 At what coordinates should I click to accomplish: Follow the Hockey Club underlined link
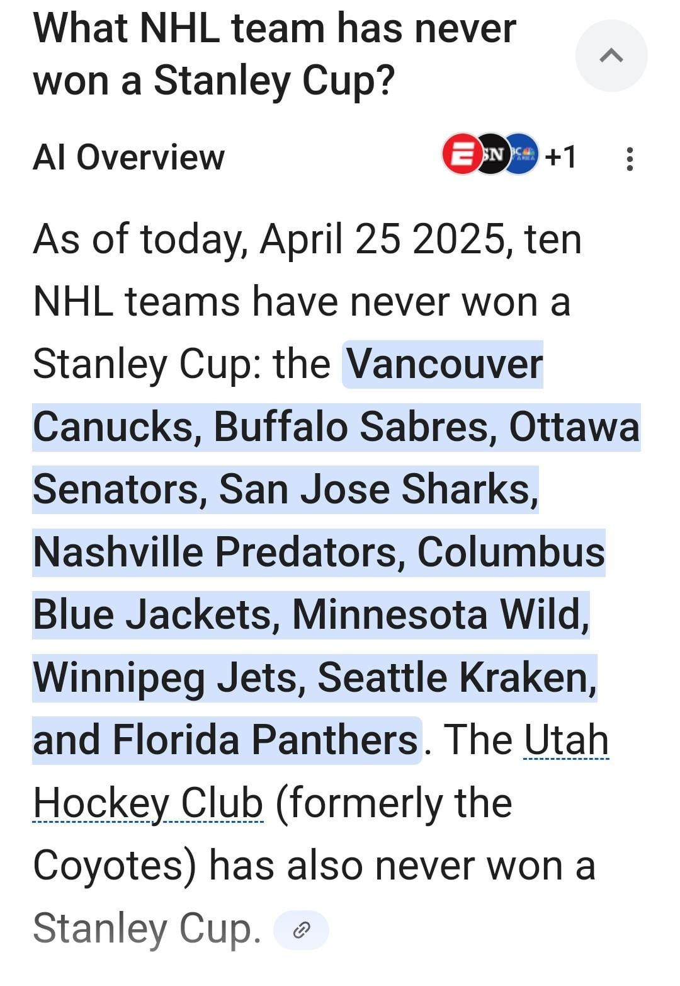coord(148,803)
